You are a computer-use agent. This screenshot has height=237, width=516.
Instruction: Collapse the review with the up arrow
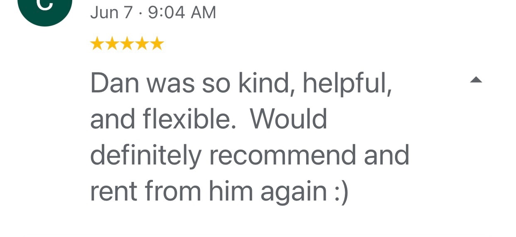tap(476, 80)
